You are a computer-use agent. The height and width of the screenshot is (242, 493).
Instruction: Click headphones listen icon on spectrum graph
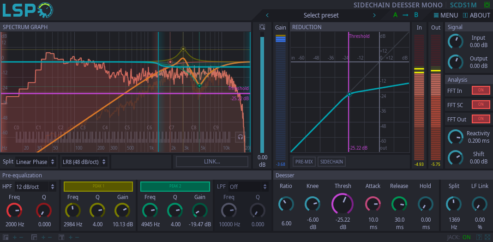click(240, 137)
